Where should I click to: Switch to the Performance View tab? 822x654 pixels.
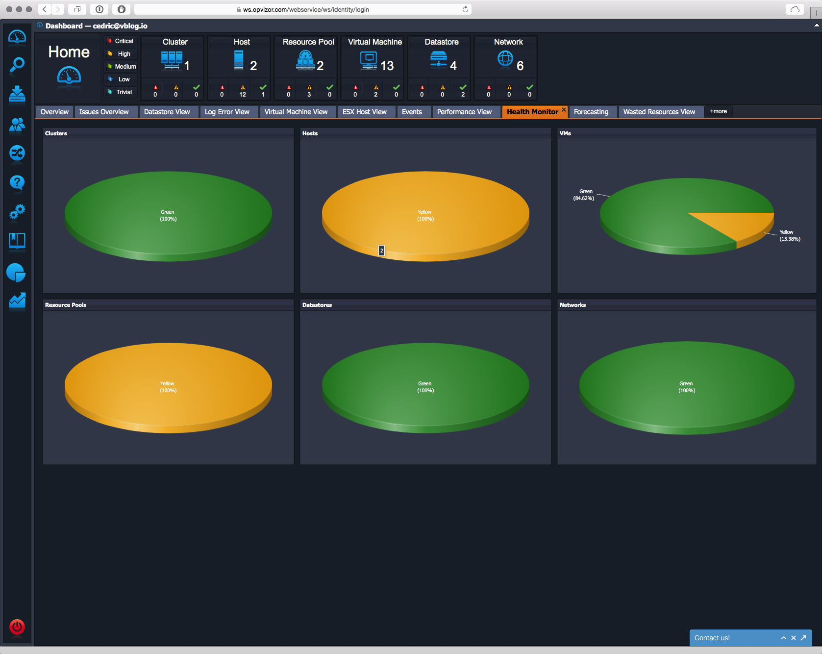(464, 112)
